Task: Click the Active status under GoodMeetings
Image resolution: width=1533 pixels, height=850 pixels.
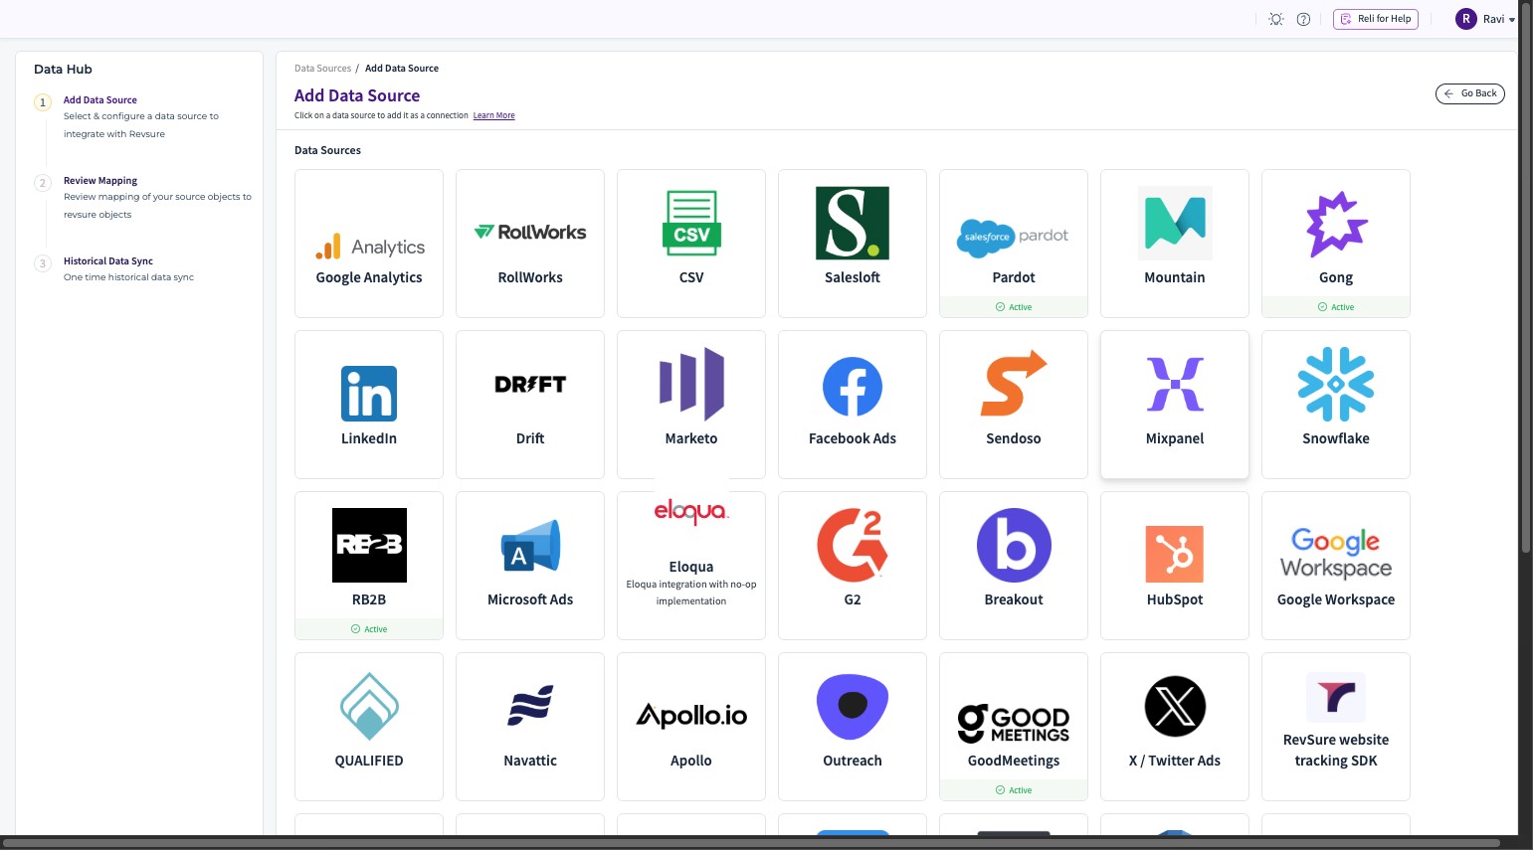Action: pyautogui.click(x=1014, y=790)
